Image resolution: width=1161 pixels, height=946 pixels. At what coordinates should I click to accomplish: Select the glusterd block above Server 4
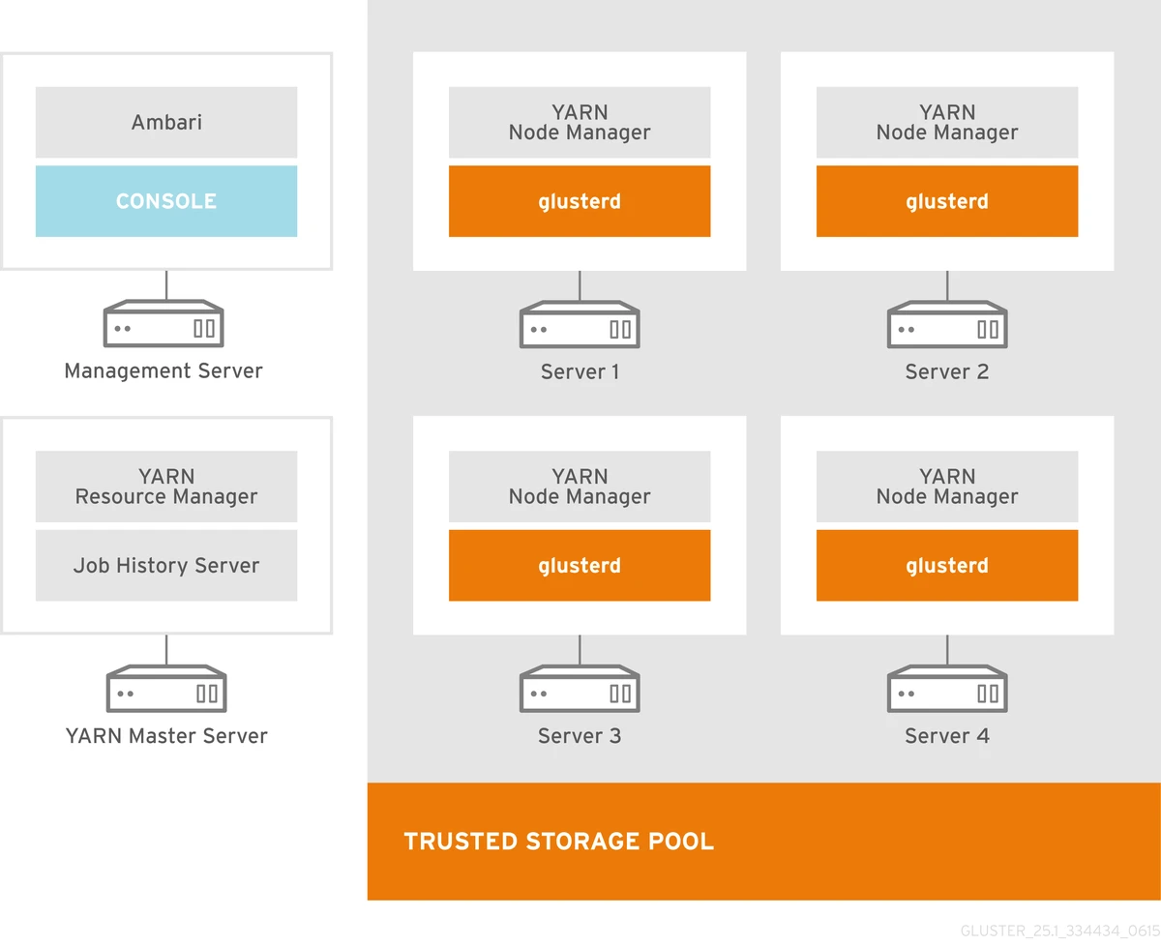pyautogui.click(x=947, y=566)
